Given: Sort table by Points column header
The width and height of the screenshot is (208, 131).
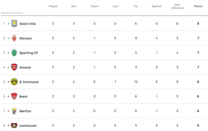Looking at the screenshot, I should click(198, 6).
